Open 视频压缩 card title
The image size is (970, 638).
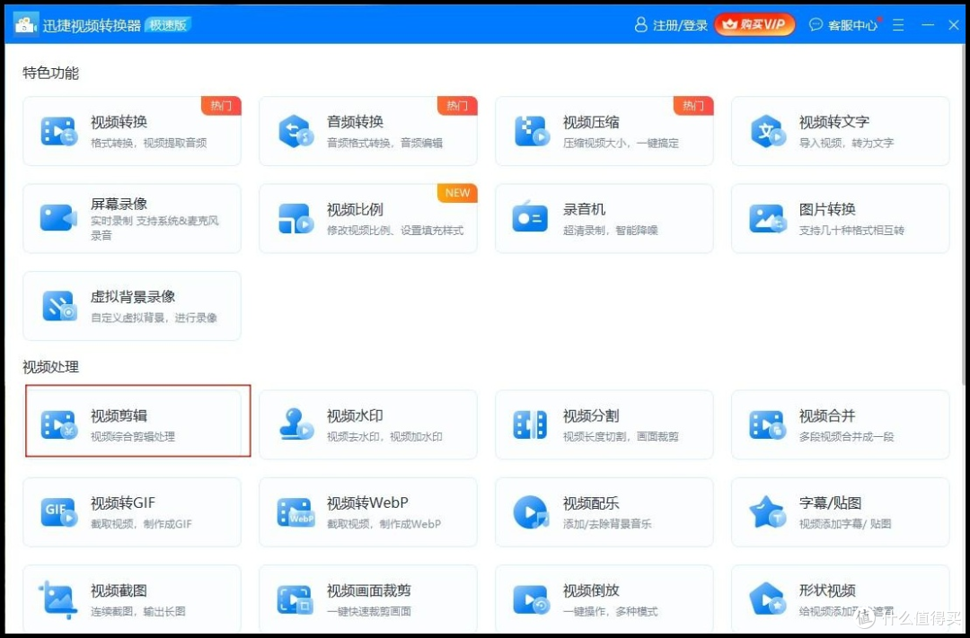pos(591,122)
